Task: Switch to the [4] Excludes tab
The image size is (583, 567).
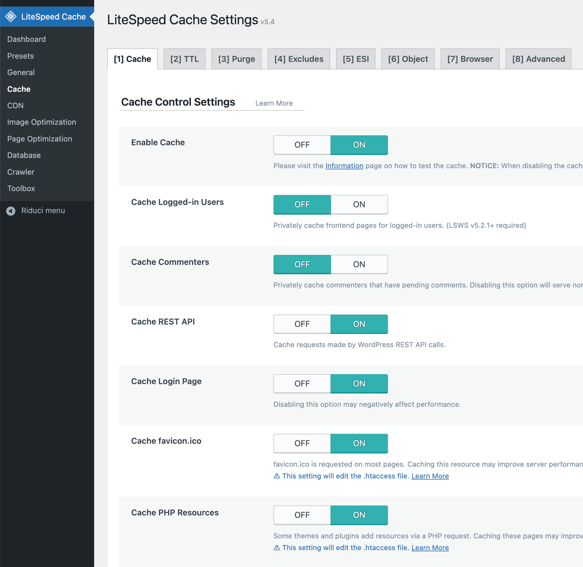Action: tap(299, 59)
